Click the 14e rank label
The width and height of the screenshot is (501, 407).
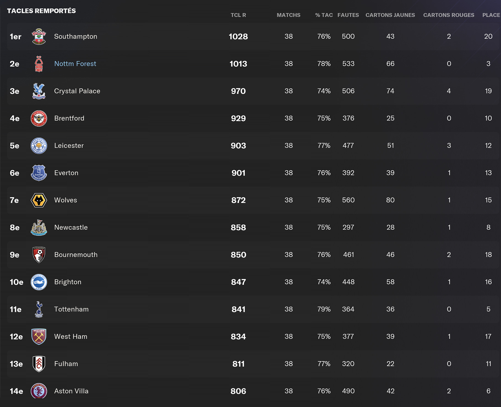point(17,391)
